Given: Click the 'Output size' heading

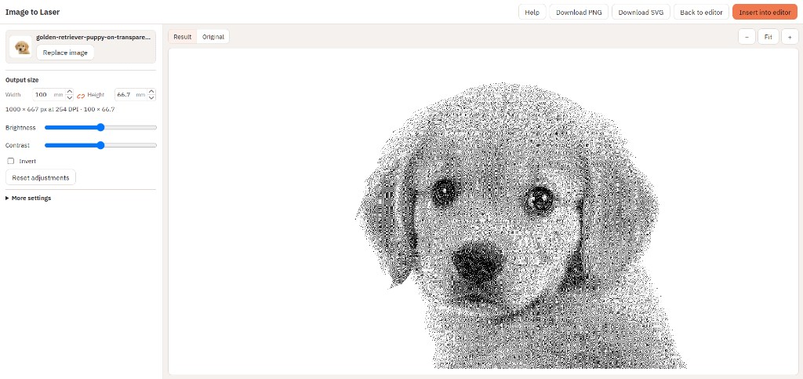Looking at the screenshot, I should point(22,80).
